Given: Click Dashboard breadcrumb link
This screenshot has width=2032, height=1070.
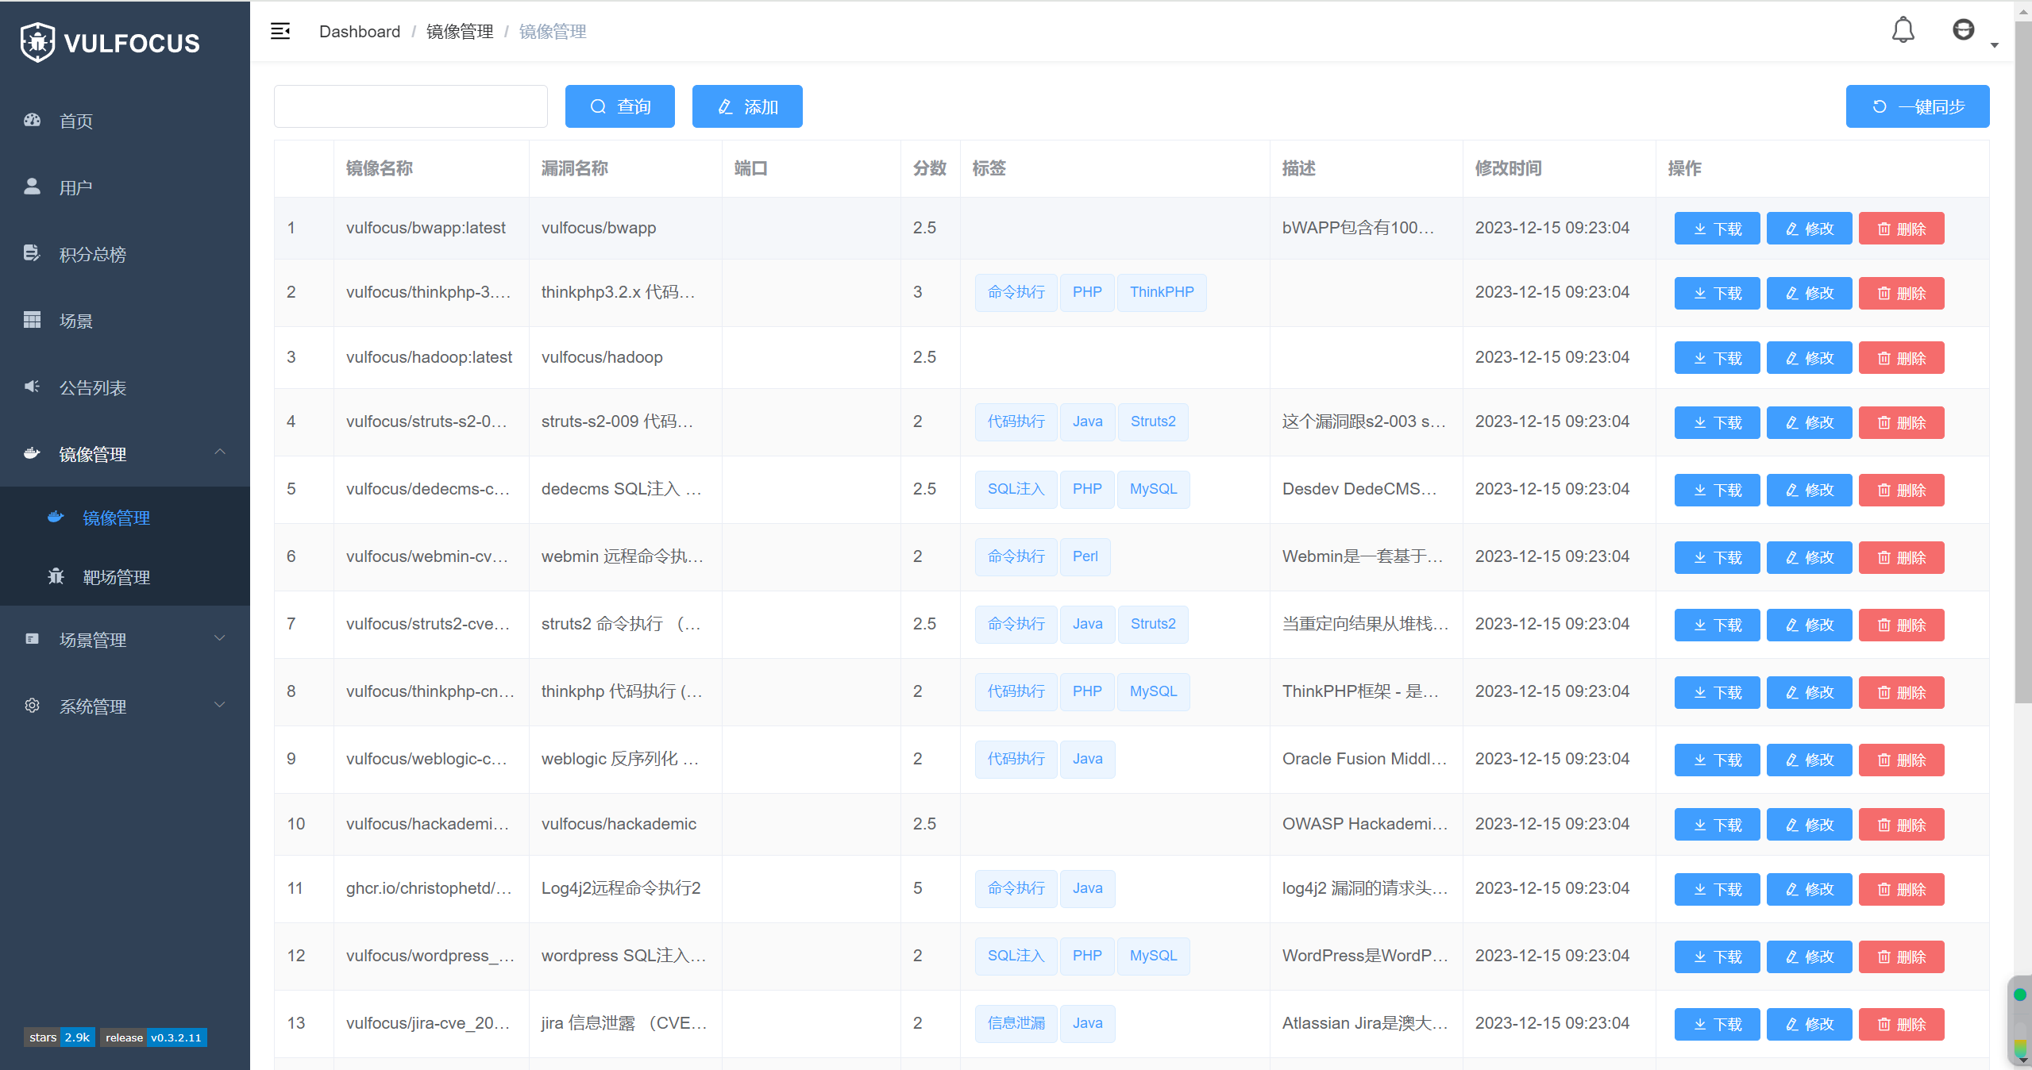Looking at the screenshot, I should point(359,32).
